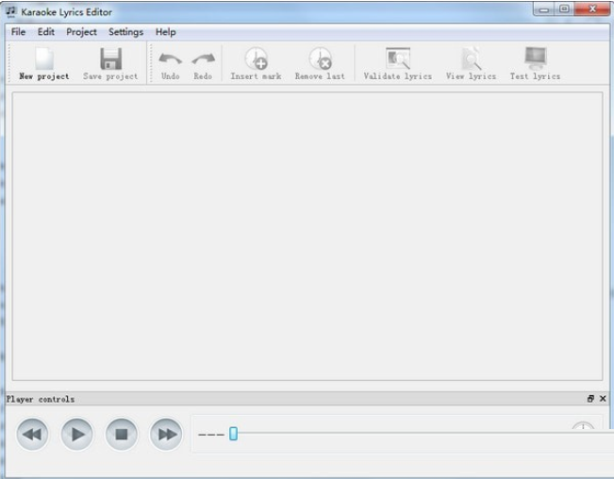This screenshot has height=479, width=614.
Task: Start playback with the Play button
Action: (77, 434)
